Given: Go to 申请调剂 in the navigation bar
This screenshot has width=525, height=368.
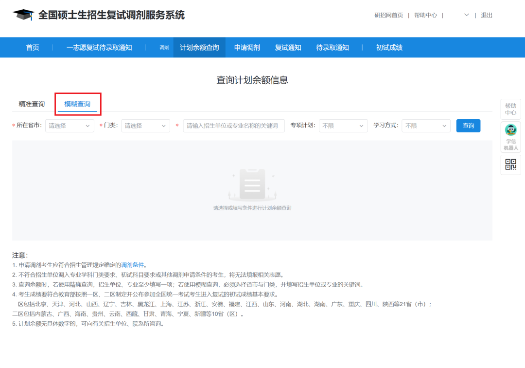Looking at the screenshot, I should pyautogui.click(x=246, y=47).
